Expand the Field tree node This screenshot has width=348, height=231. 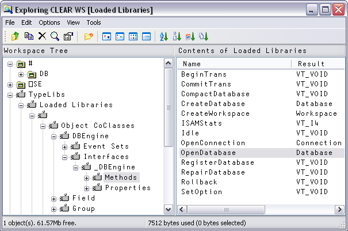(54, 198)
